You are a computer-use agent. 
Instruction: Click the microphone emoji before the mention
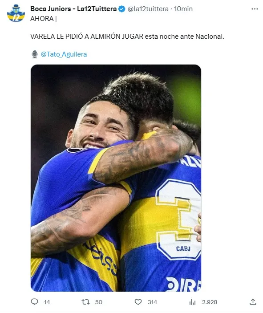tap(35, 54)
